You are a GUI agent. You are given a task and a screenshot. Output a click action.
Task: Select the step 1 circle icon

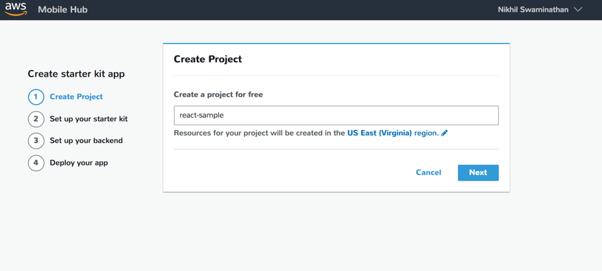36,97
